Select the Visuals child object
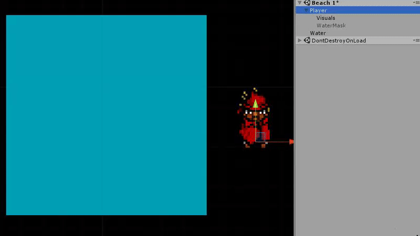Screen dimensions: 420x236 (x=325, y=18)
